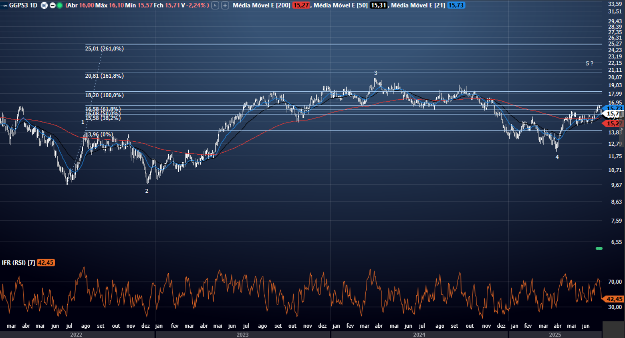The height and width of the screenshot is (338, 625).
Task: Click the small green marker near price axis
Action: click(x=599, y=248)
